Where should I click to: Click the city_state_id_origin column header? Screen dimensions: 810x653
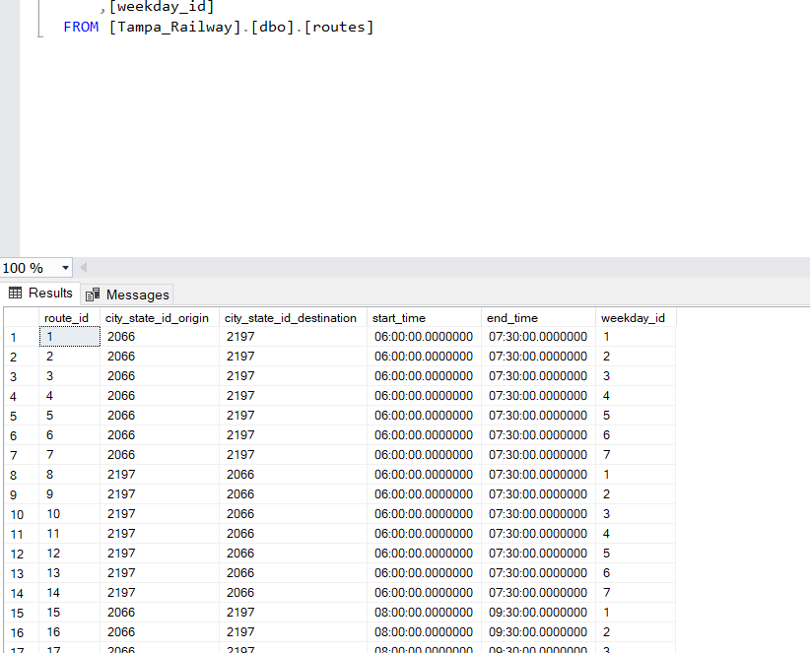(159, 318)
